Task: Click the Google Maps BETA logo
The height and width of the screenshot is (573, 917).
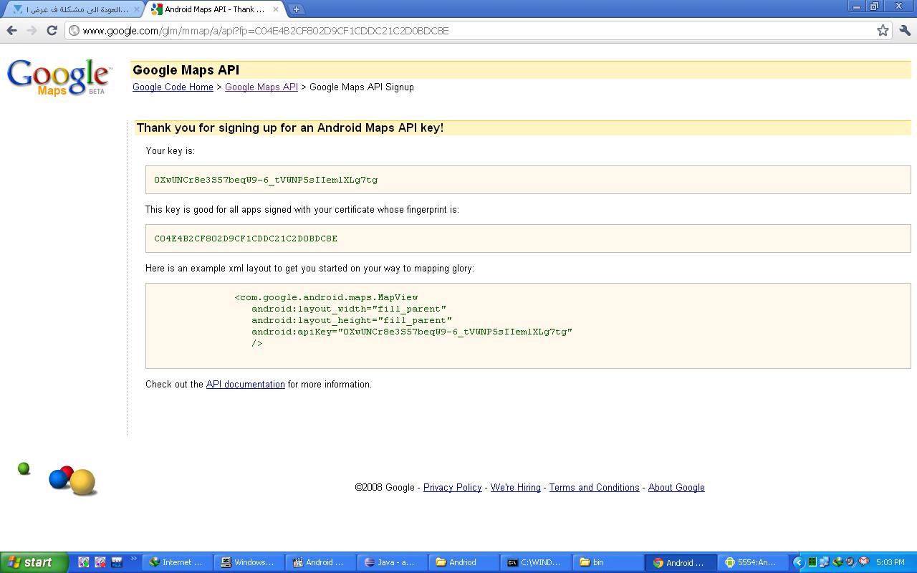Action: [59, 77]
